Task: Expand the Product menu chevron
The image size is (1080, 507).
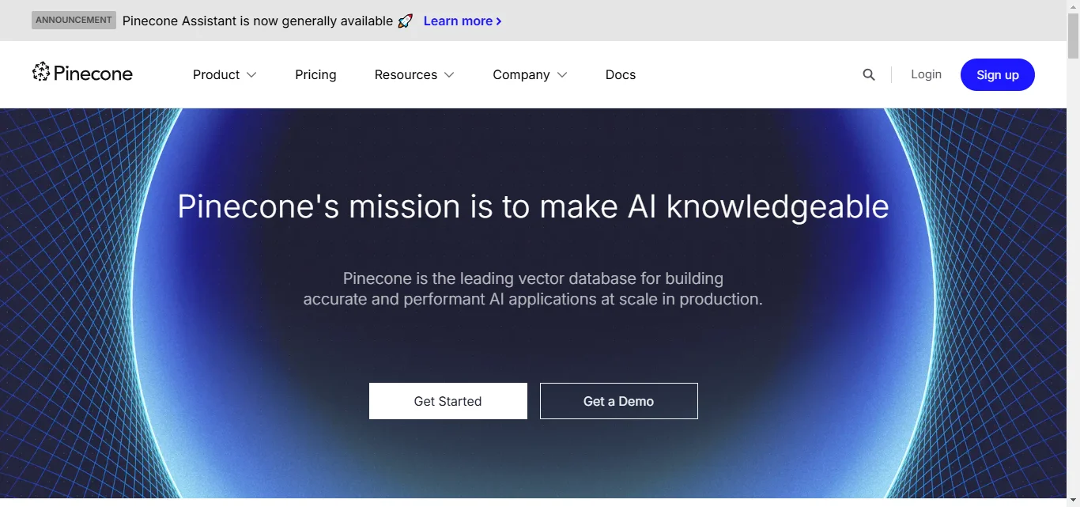Action: tap(251, 74)
